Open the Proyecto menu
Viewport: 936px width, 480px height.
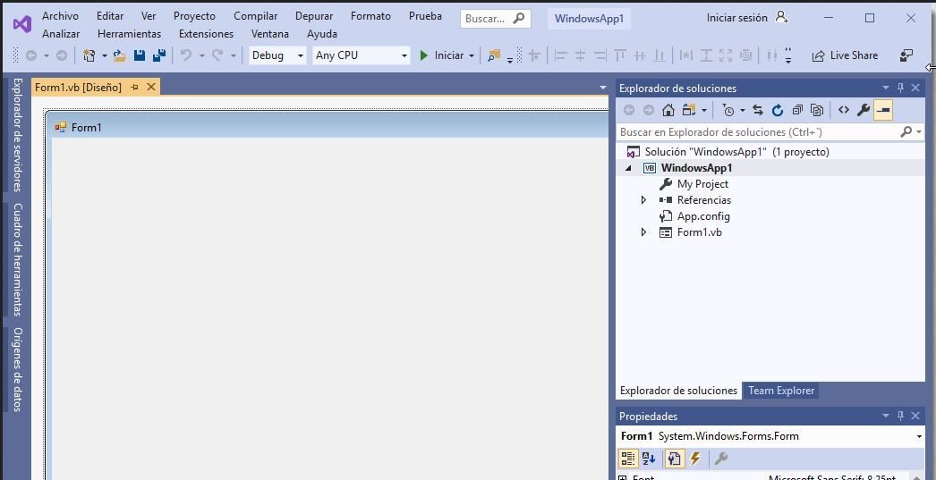coord(194,16)
